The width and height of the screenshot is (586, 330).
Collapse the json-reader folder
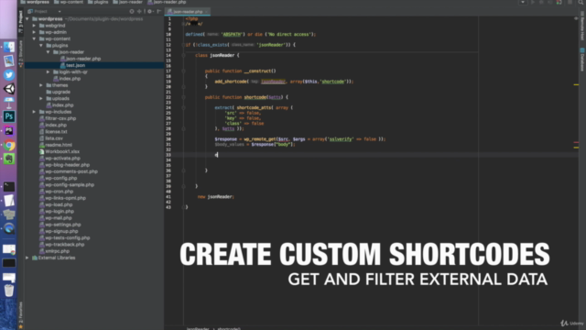48,52
